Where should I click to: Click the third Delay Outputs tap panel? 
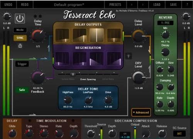coord(96,35)
